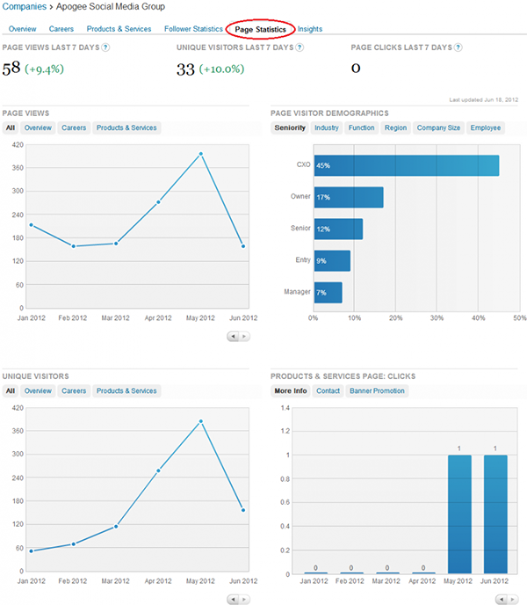The width and height of the screenshot is (527, 605).
Task: Filter Page Views by Overview
Action: (x=38, y=128)
